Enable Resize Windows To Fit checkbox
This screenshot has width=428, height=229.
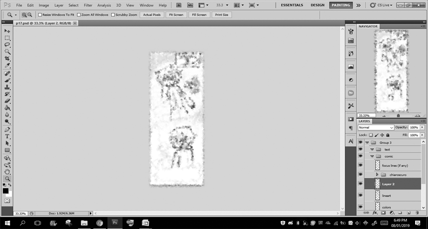pyautogui.click(x=40, y=15)
